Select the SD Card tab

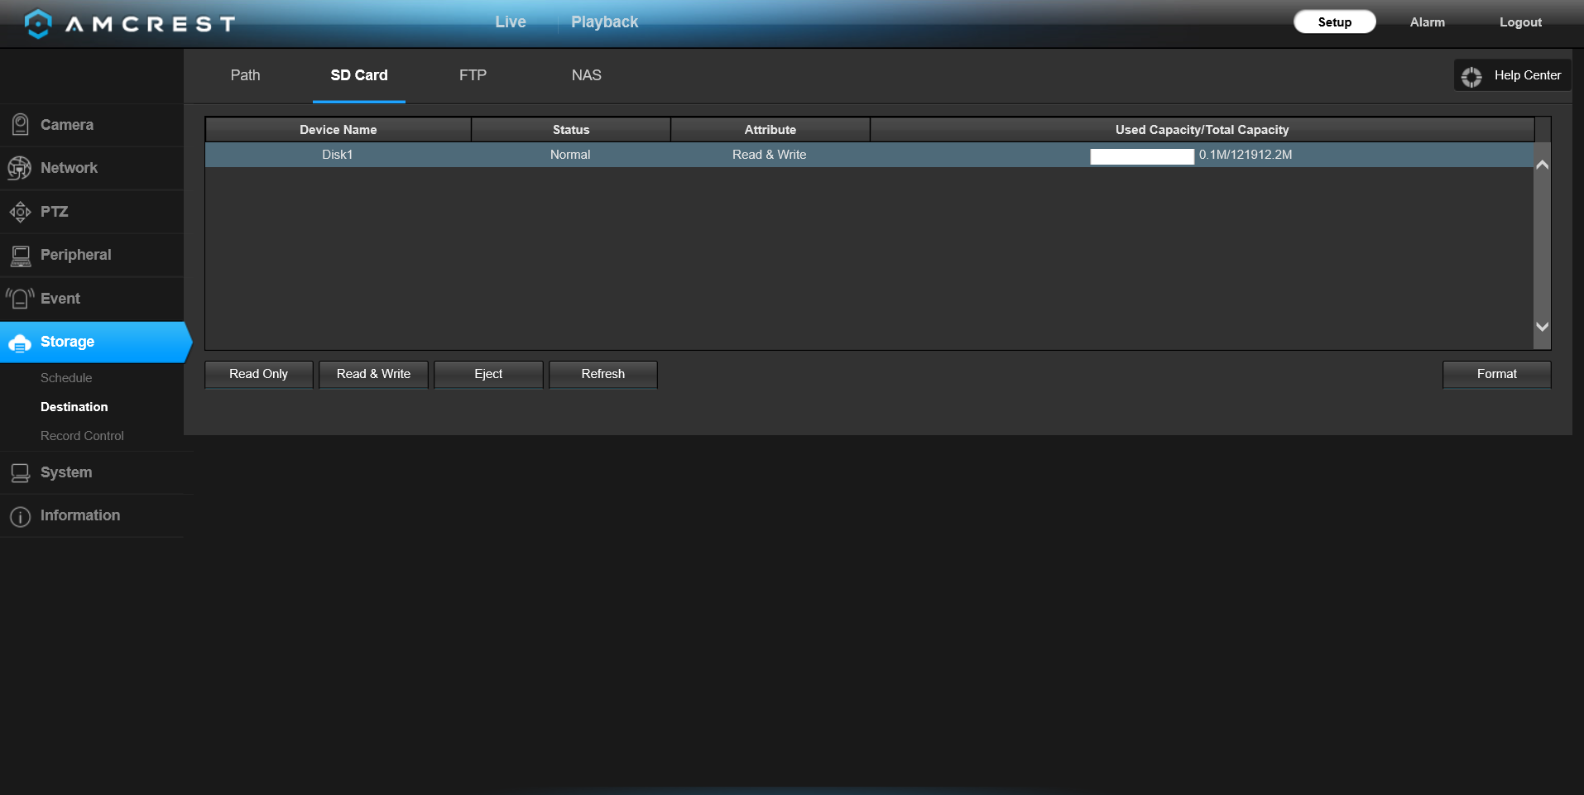click(x=359, y=75)
